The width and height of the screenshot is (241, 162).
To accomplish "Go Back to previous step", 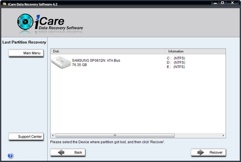I will (68, 153).
